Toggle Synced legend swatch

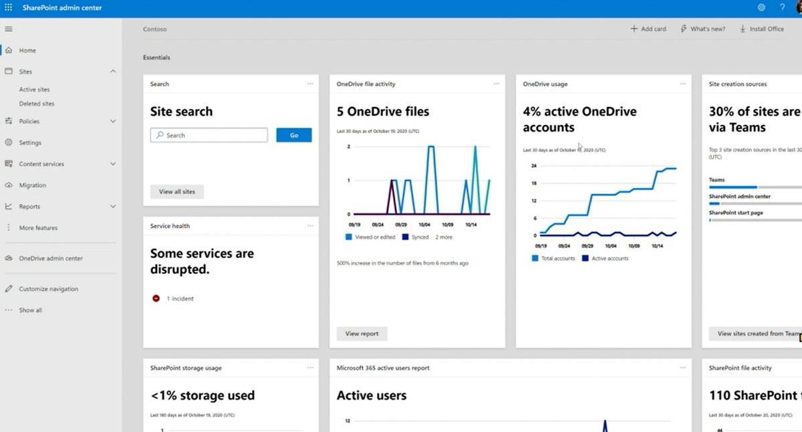pyautogui.click(x=406, y=237)
